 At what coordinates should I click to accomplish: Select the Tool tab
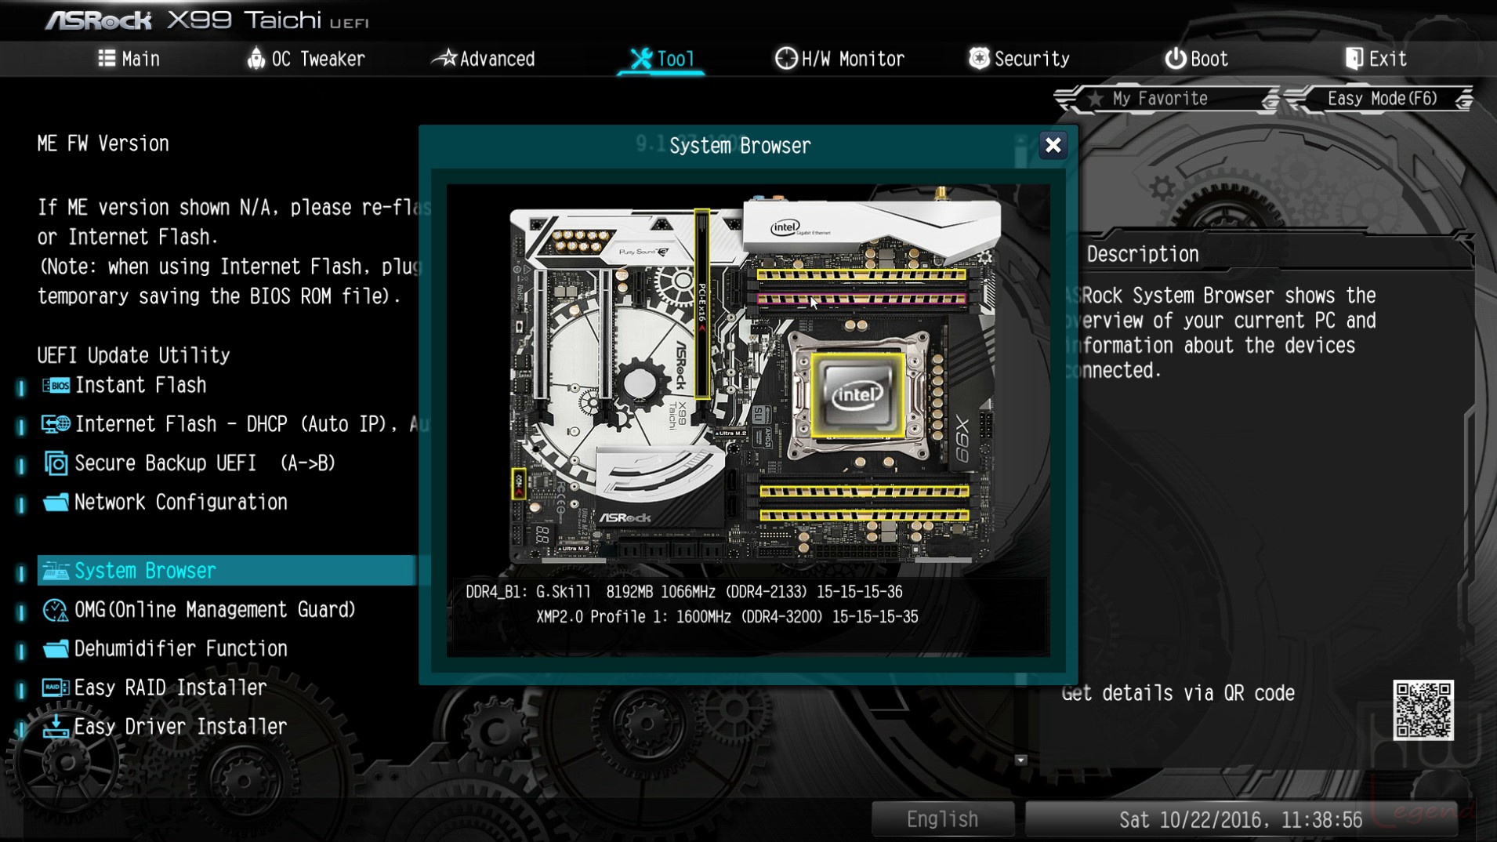(x=662, y=59)
